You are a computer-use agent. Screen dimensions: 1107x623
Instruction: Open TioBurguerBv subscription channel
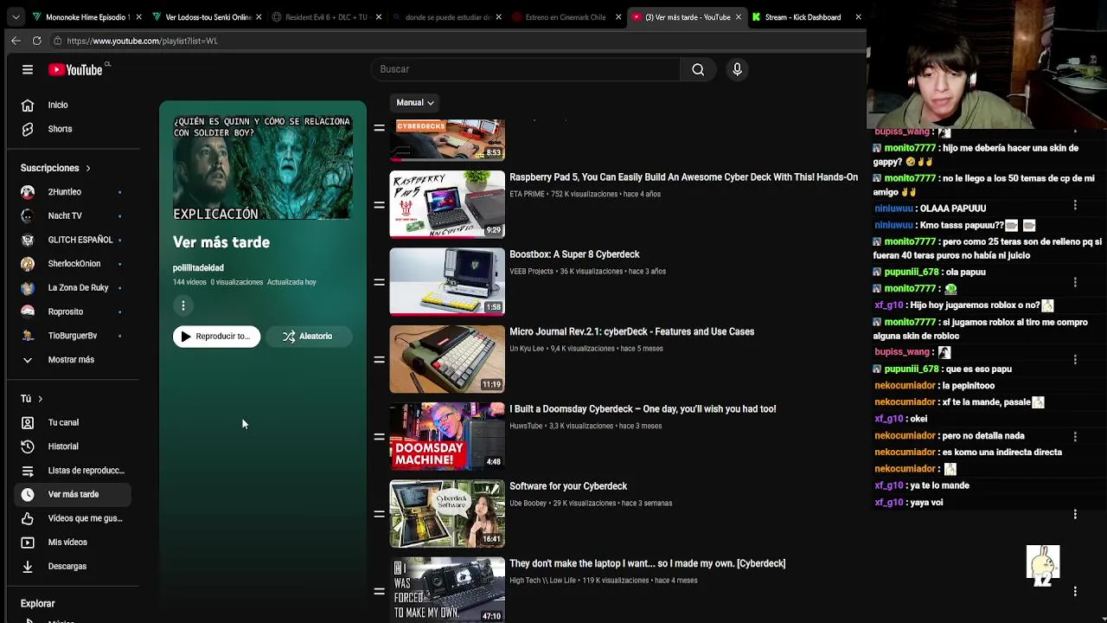[73, 336]
